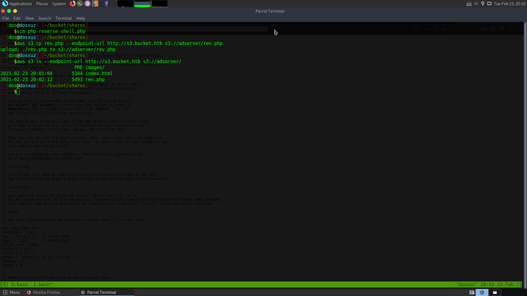
Task: Click the CPU system monitor graph
Action: pos(125,4)
